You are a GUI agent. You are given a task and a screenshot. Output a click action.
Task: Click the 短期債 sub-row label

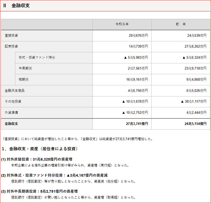pos(24,79)
